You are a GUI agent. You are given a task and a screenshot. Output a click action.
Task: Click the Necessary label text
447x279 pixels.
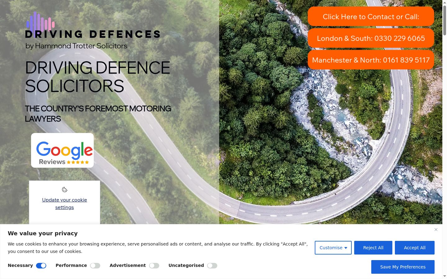click(x=20, y=265)
